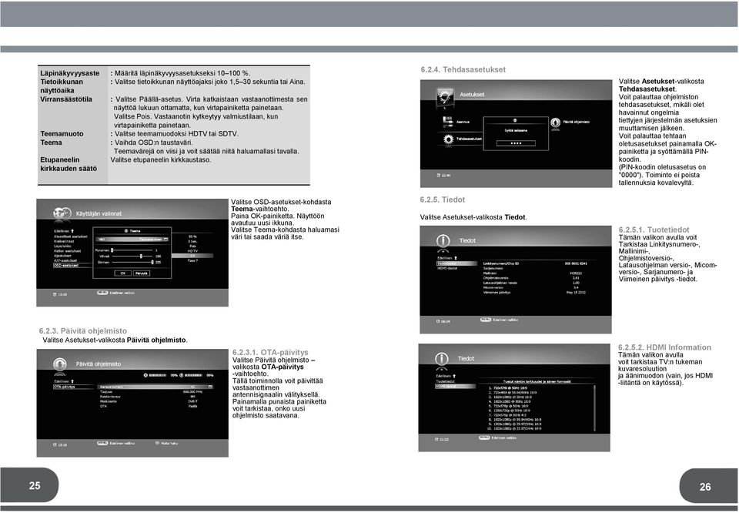The height and width of the screenshot is (513, 739).
Task: Select HDMI-tiedot in Tuotetiedot screen menu
Action: tap(448, 268)
